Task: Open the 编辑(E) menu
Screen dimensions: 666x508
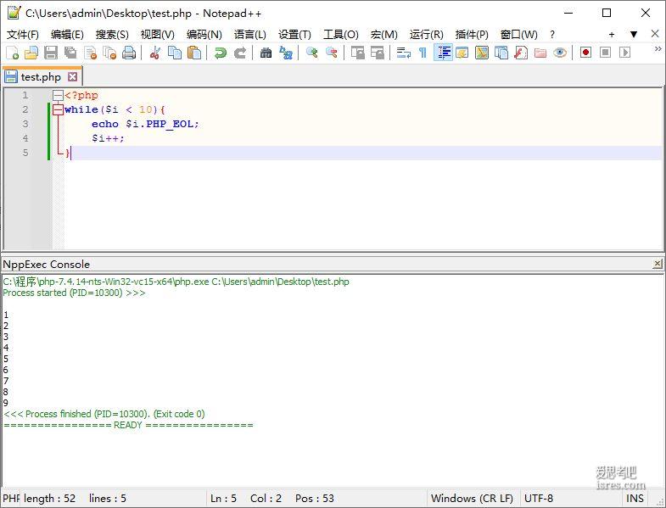Action: [x=67, y=35]
